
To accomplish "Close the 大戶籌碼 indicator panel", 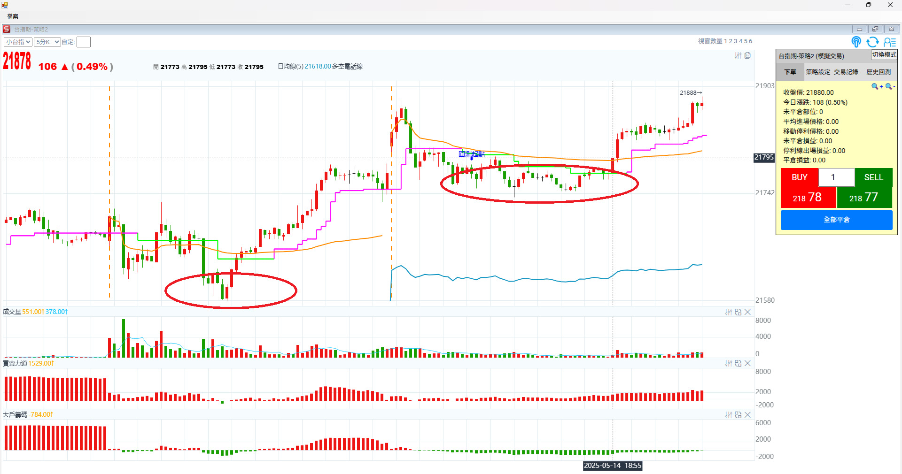I will 747,415.
